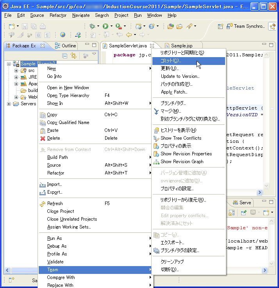The image size is (279, 288).
Task: Close the Package Explorer tab
Action: click(43, 46)
